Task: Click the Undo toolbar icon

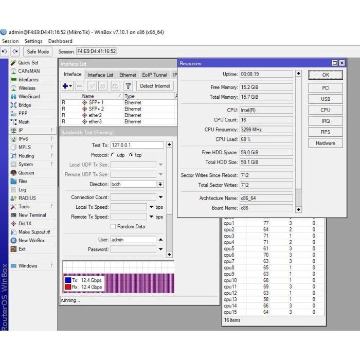Action: point(4,51)
